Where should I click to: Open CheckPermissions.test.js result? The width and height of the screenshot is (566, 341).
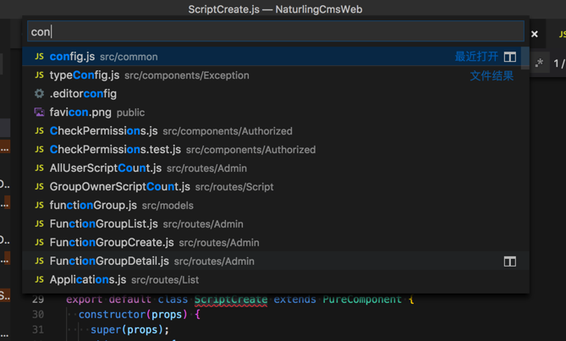click(x=276, y=150)
